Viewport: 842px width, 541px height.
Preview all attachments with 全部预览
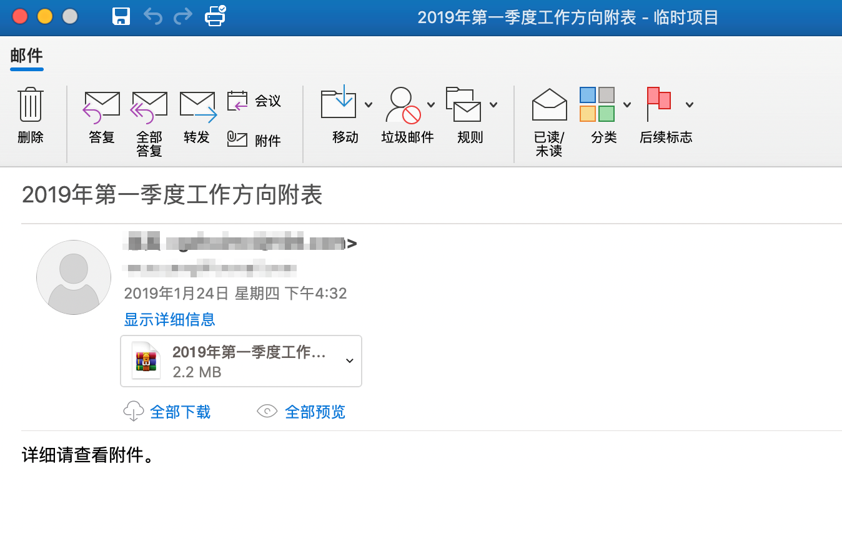click(x=314, y=412)
